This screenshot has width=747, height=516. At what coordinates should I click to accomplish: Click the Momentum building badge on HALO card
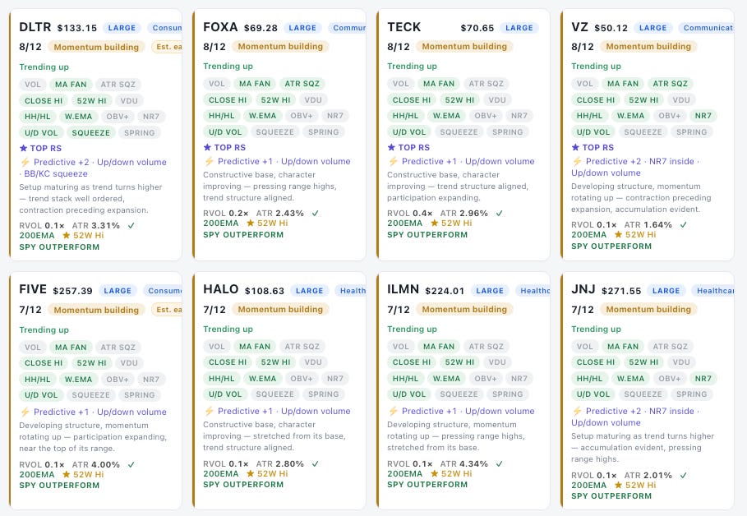tap(280, 309)
